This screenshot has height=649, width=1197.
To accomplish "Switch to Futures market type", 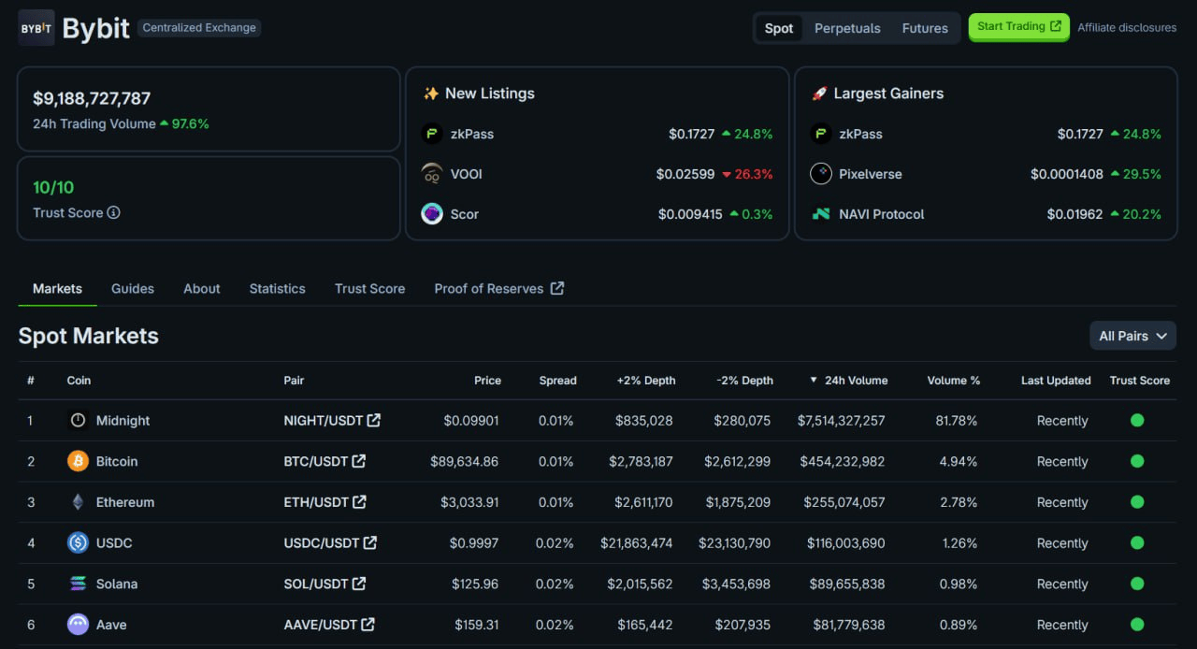I will 925,28.
